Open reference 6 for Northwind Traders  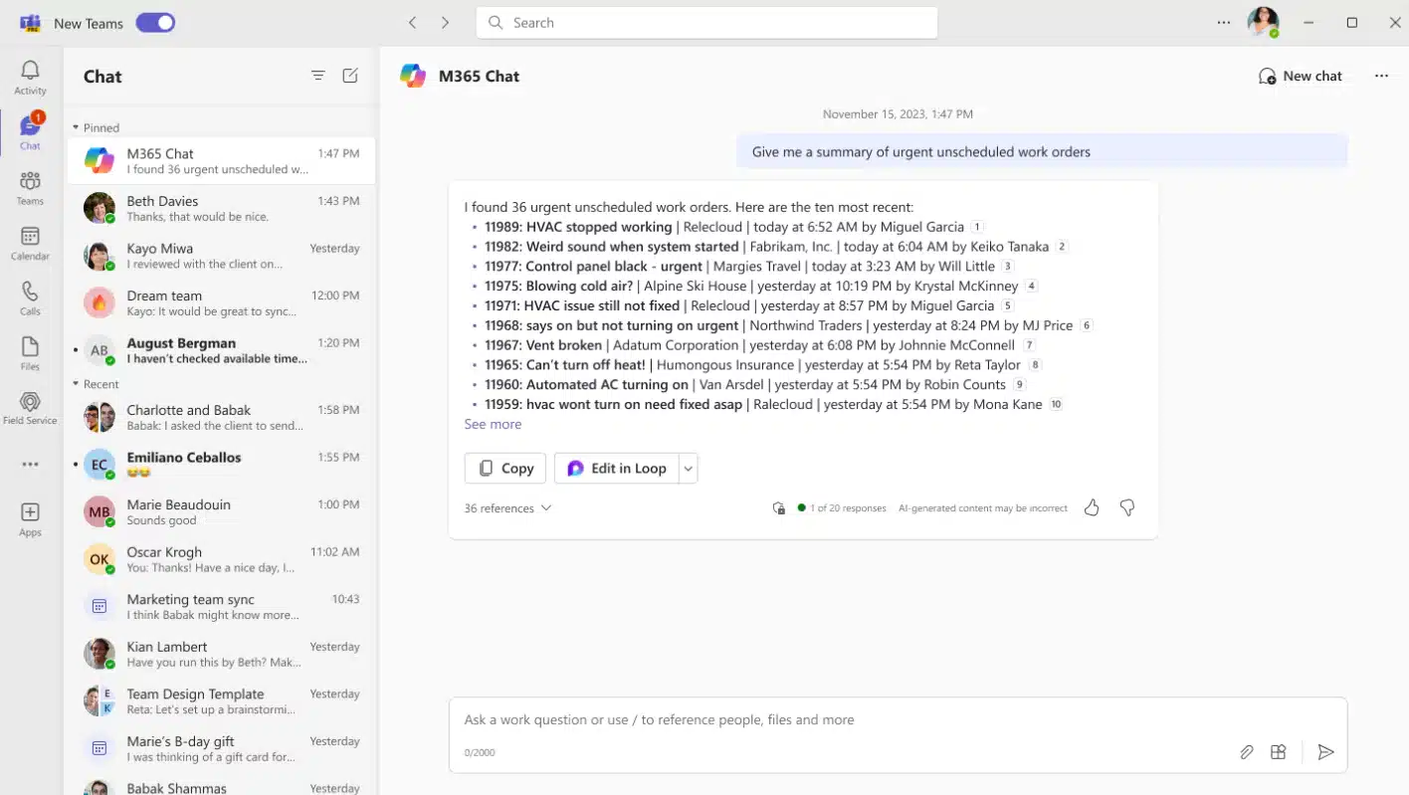tap(1087, 325)
